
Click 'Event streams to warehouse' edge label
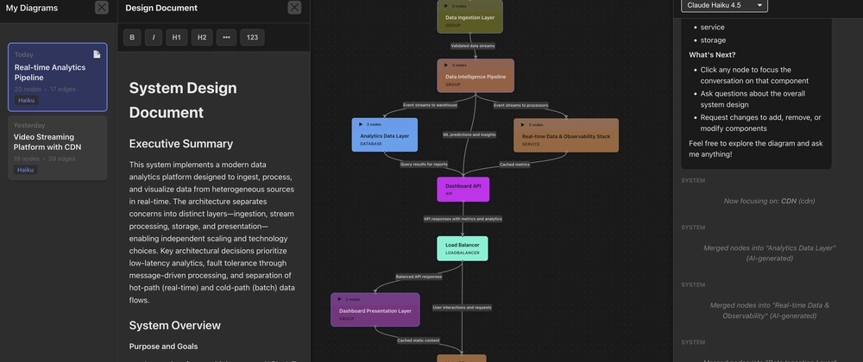coord(430,105)
